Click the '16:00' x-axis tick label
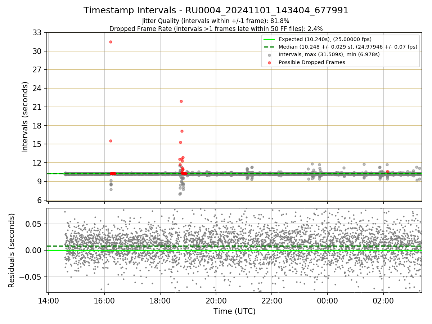The height and width of the screenshot is (324, 432). (x=104, y=301)
